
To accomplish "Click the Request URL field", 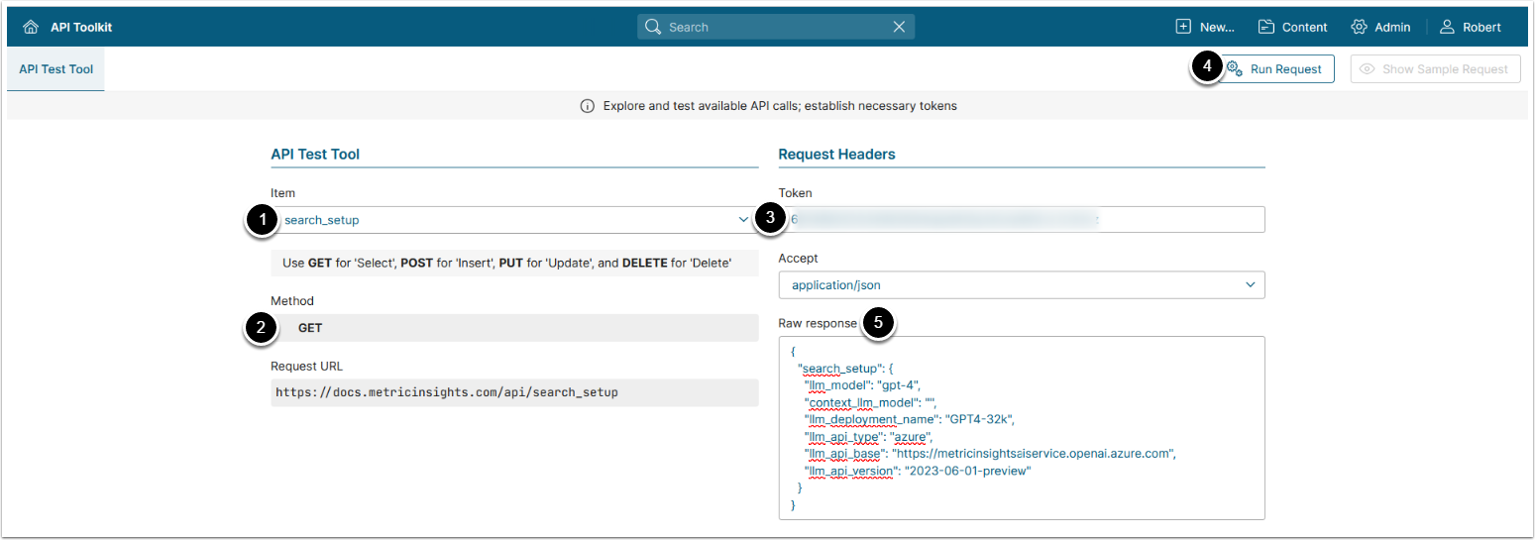I will [x=514, y=392].
